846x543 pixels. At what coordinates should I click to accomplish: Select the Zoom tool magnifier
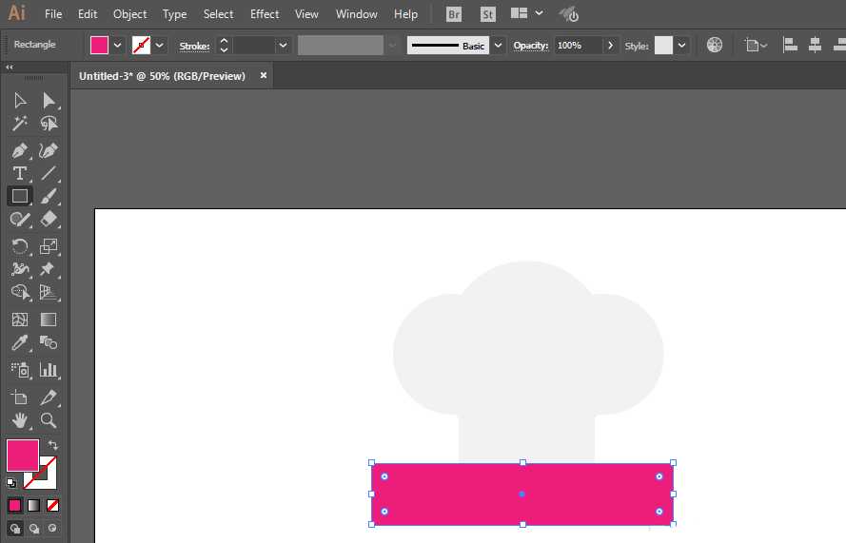(49, 420)
